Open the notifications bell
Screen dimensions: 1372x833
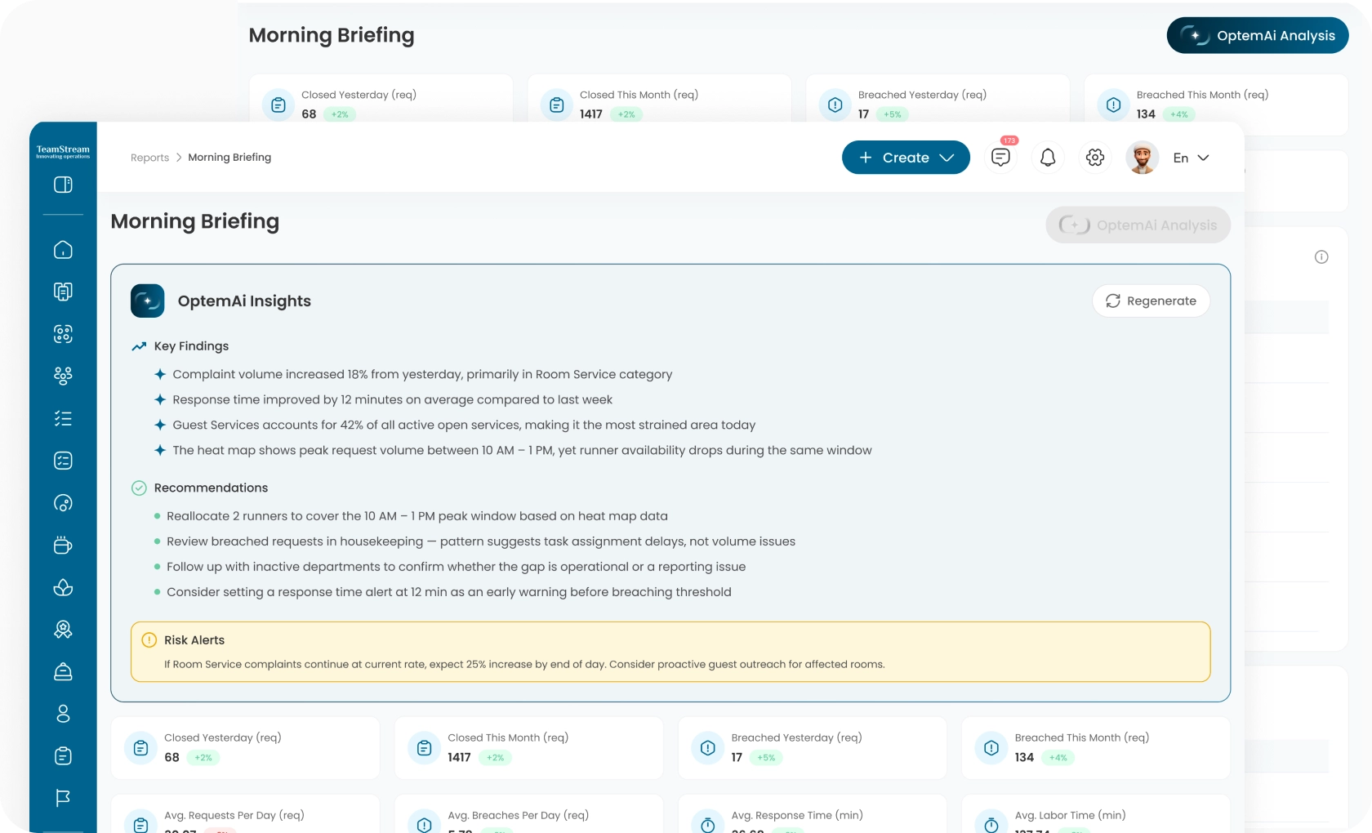pos(1048,158)
